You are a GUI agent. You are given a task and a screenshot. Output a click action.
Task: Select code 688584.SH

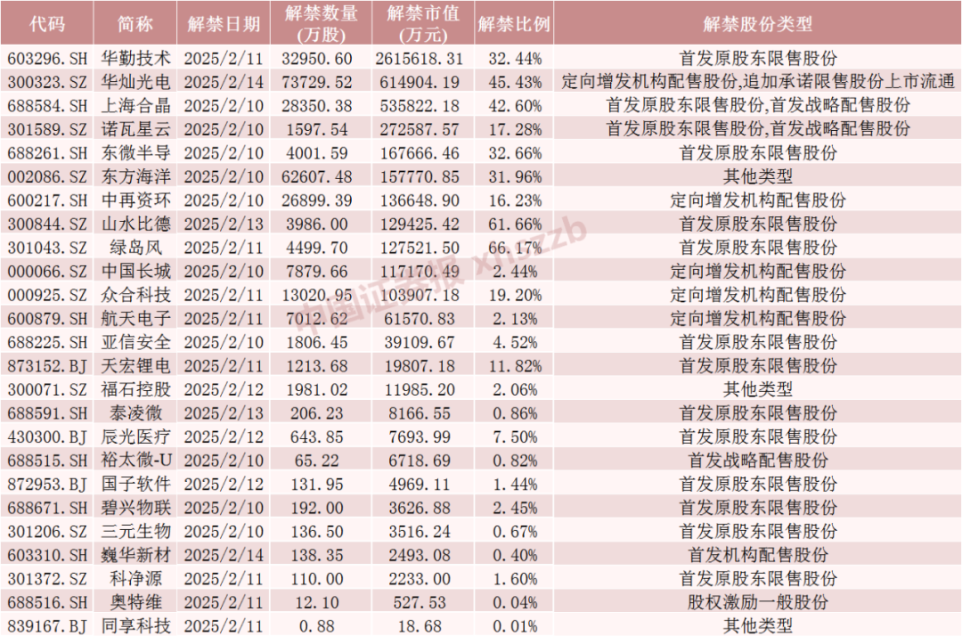tap(47, 106)
